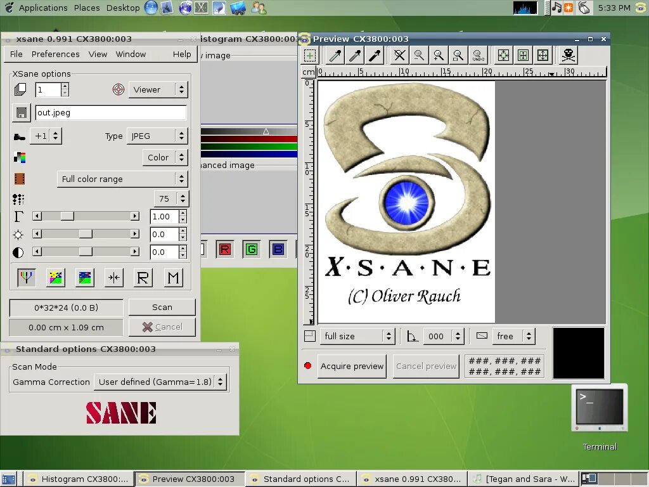This screenshot has height=487, width=649.
Task: Open the Gamma Correction User defined dropdown
Action: [x=160, y=382]
